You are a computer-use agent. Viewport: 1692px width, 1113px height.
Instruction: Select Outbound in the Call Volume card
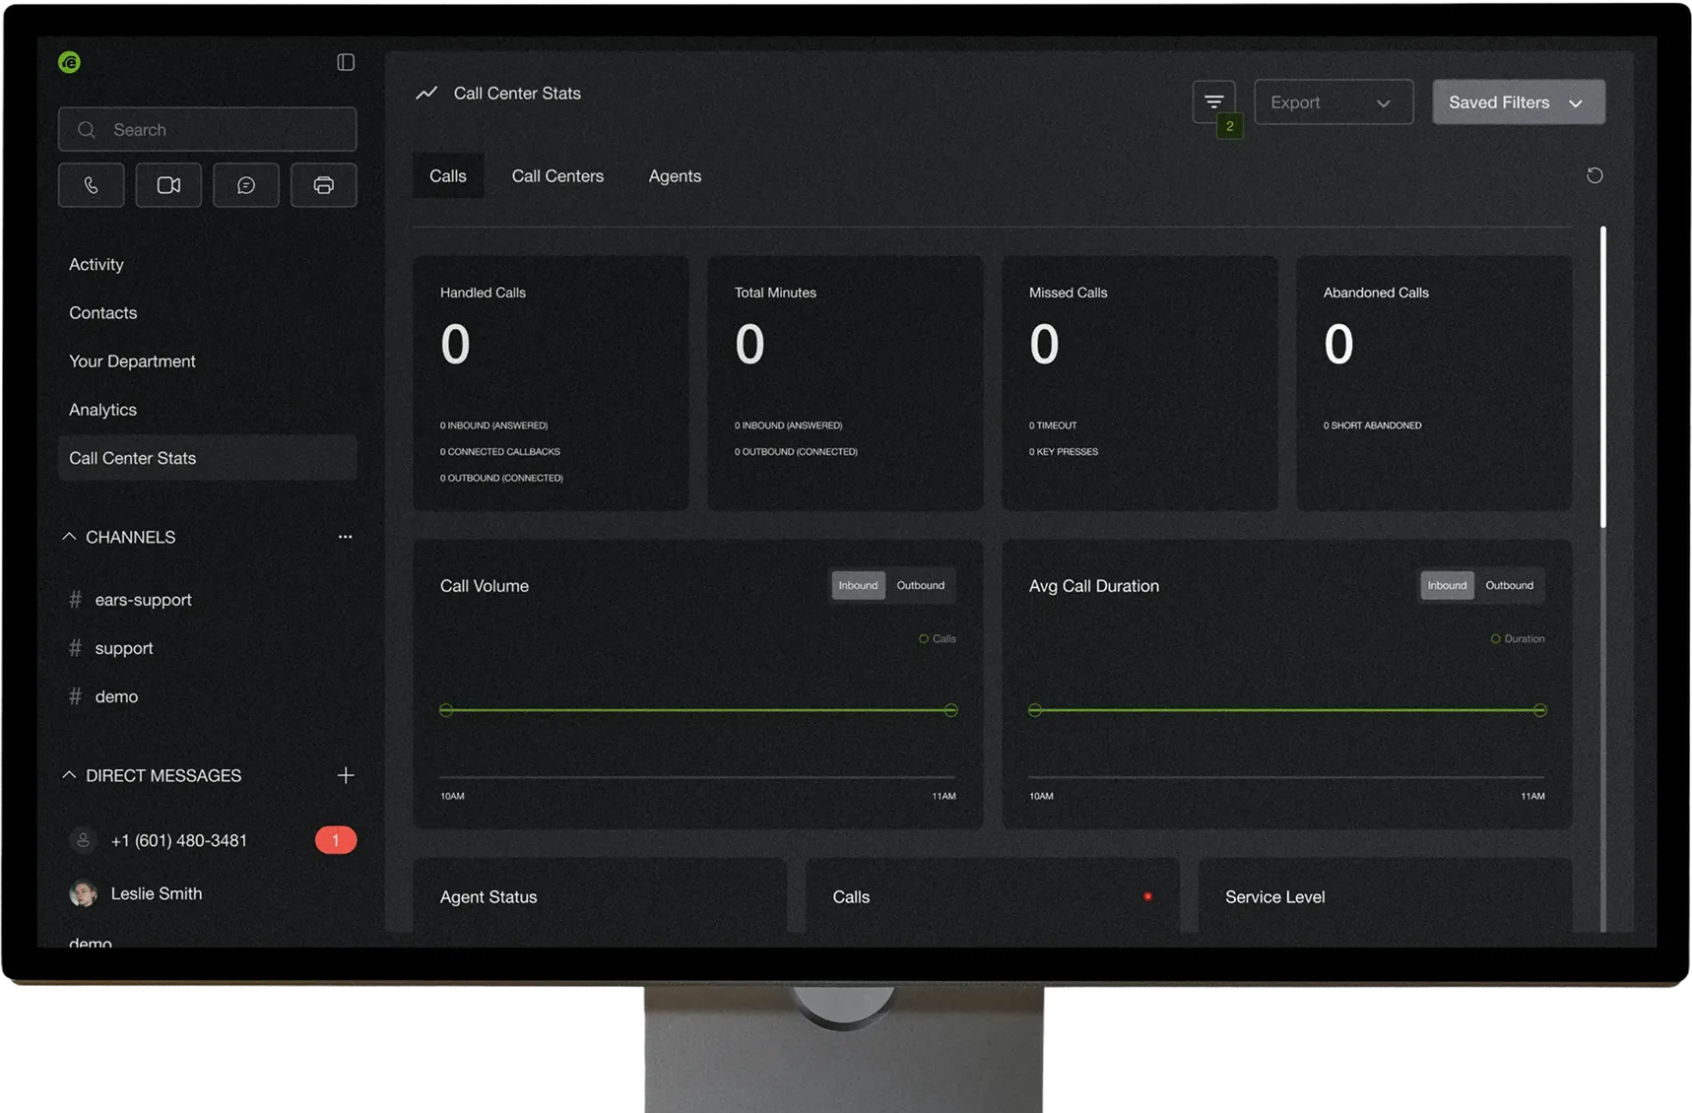tap(920, 585)
